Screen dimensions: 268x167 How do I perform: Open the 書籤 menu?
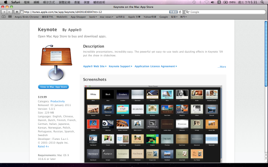pos(77,2)
